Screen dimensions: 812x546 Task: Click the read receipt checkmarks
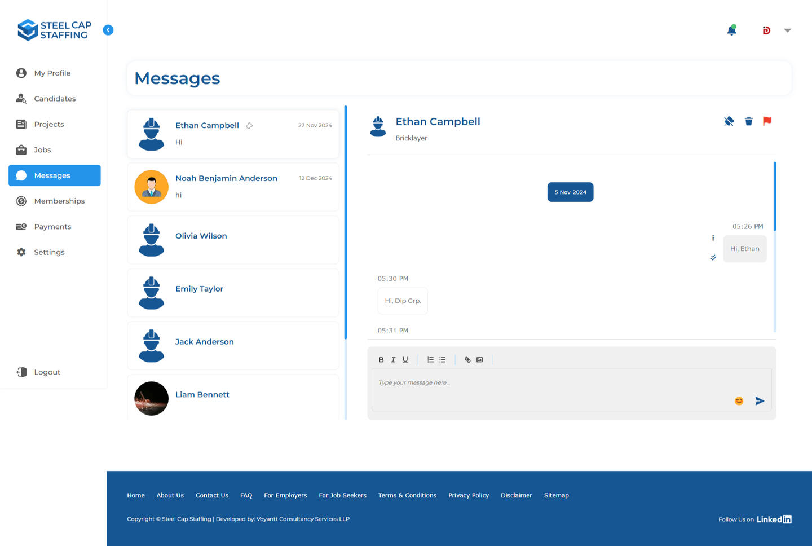pos(713,257)
